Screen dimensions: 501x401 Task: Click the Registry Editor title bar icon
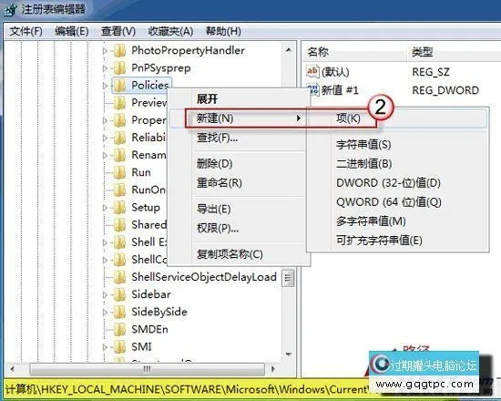(x=10, y=9)
